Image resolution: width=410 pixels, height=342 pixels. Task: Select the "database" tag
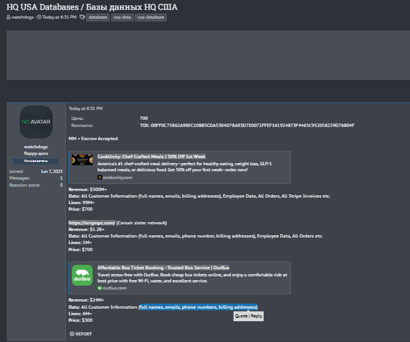(98, 18)
